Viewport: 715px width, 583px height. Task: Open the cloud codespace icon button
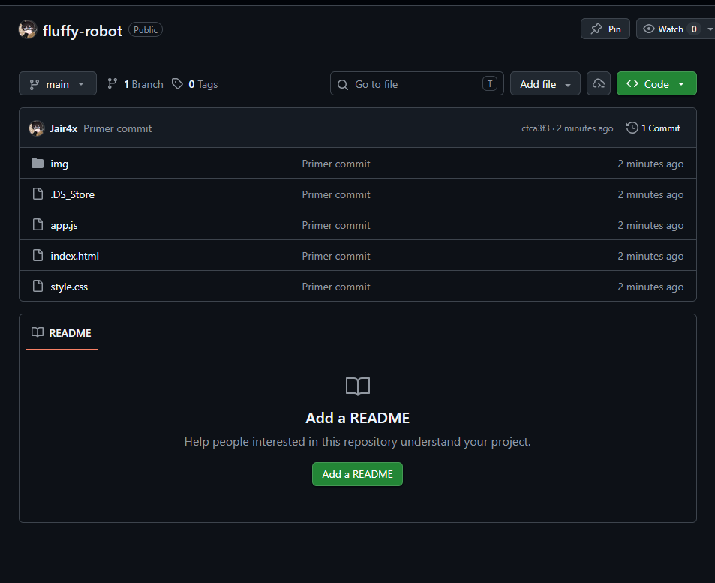click(598, 83)
